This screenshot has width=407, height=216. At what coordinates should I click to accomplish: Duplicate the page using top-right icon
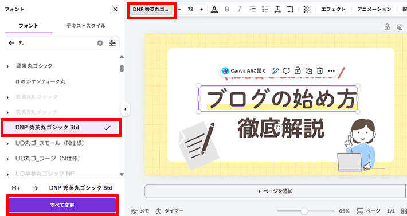(x=400, y=27)
